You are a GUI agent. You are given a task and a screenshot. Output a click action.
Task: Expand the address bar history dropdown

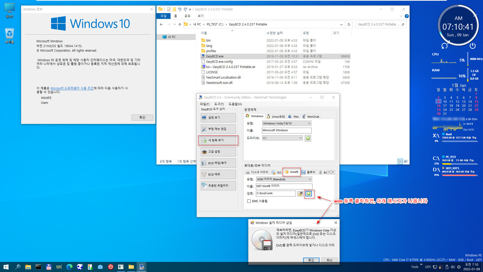(341, 24)
